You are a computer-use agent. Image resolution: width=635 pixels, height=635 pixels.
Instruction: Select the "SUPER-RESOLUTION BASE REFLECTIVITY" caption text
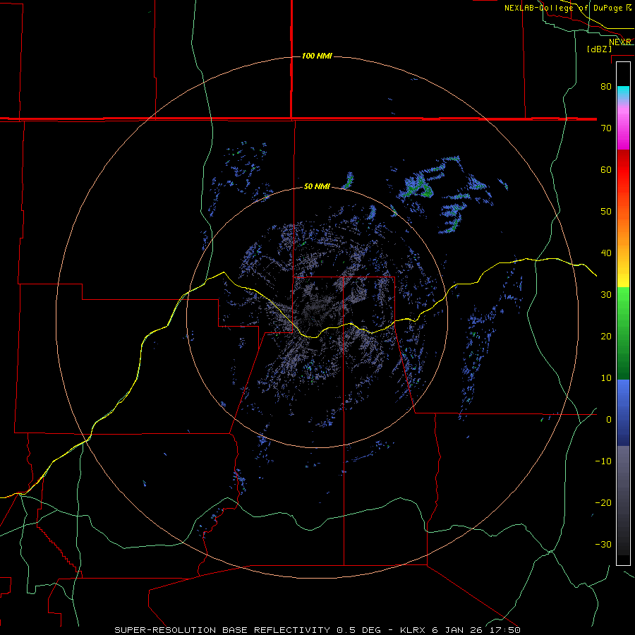tap(222, 630)
